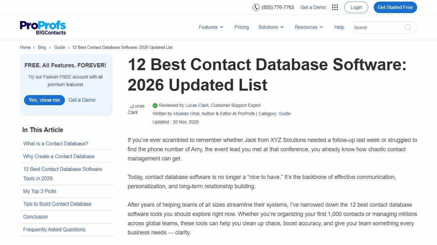437x245 pixels.
Task: Open the Login button
Action: pyautogui.click(x=356, y=7)
